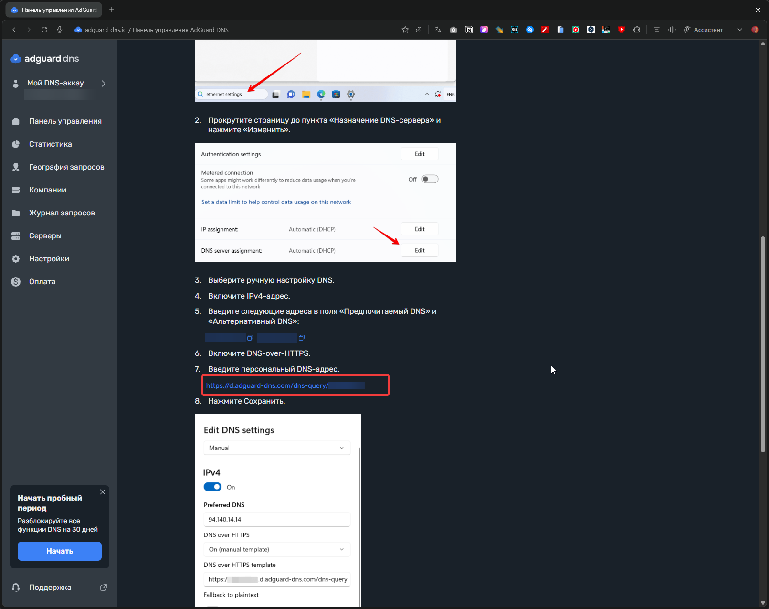The width and height of the screenshot is (769, 609).
Task: Click the Серверы icon in sidebar
Action: [x=16, y=236]
